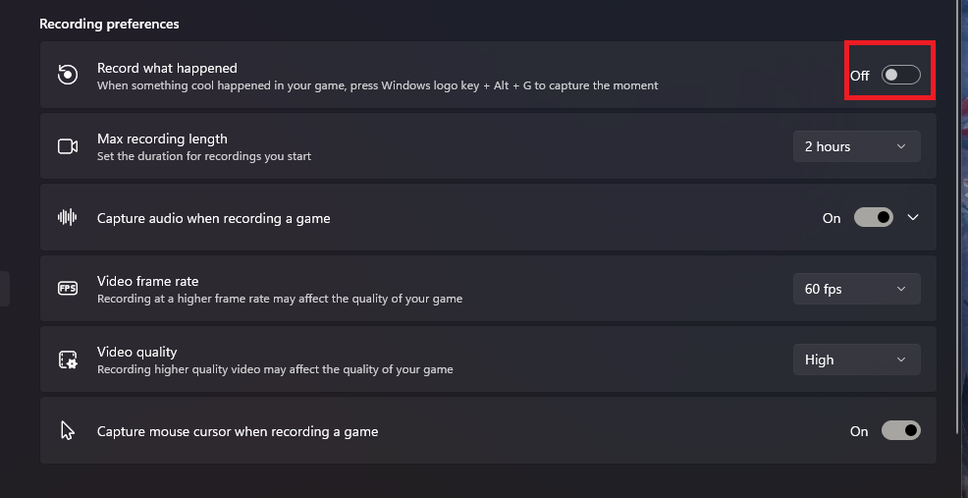Click the Record what happened title text
Screen dimensions: 968x498
167,69
